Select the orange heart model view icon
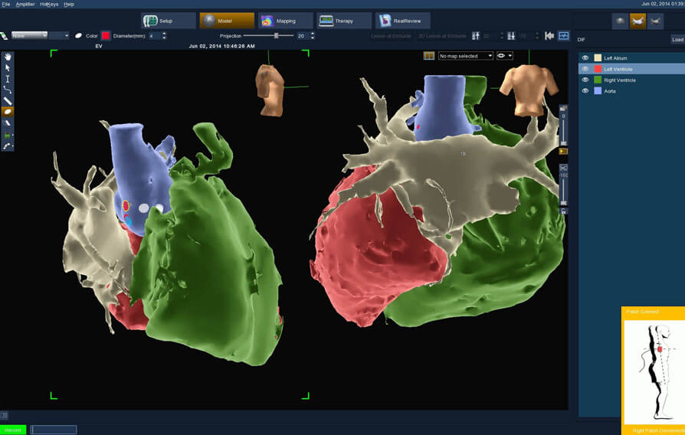Viewport: 685px width, 435px height. click(637, 21)
